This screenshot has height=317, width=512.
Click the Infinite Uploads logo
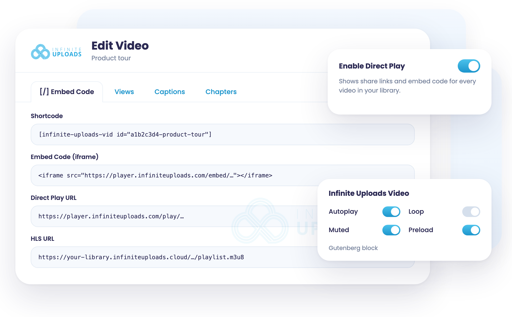point(56,52)
